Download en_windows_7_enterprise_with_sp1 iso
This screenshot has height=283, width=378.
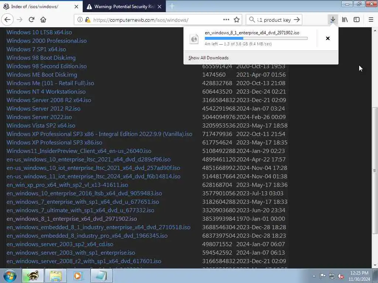click(x=83, y=202)
